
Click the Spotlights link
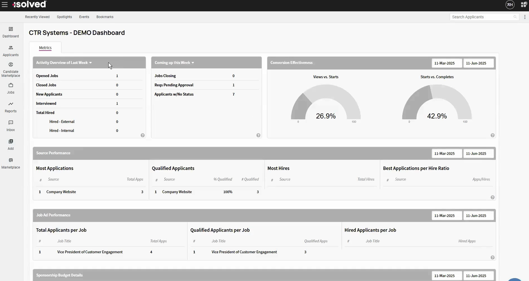[x=64, y=17]
